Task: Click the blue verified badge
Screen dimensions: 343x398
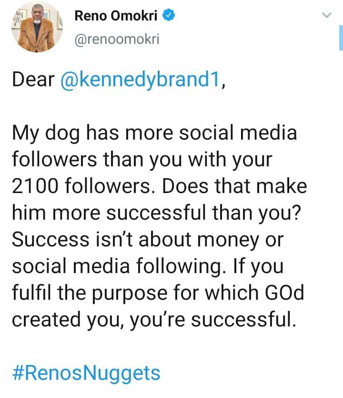Action: pos(169,16)
